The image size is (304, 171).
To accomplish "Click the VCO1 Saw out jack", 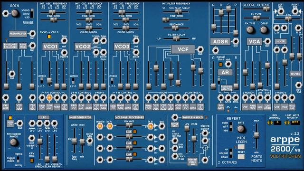I will [64, 40].
